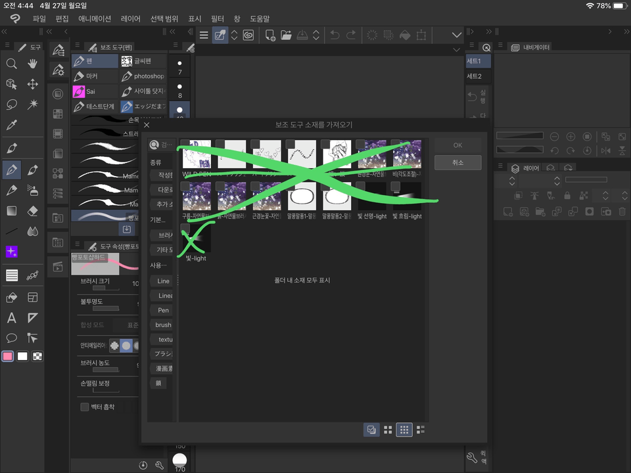Screen dimensions: 631x473
Task: Open file folder icon in command bar
Action: pos(286,35)
